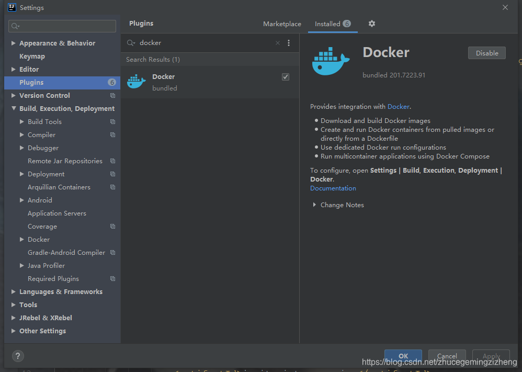Expand the Version Control section
Image resolution: width=522 pixels, height=372 pixels.
click(x=13, y=96)
